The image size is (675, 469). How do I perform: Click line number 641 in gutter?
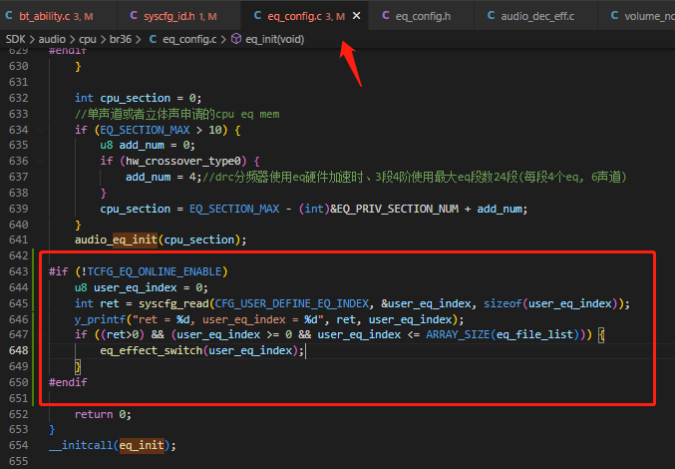click(x=19, y=239)
